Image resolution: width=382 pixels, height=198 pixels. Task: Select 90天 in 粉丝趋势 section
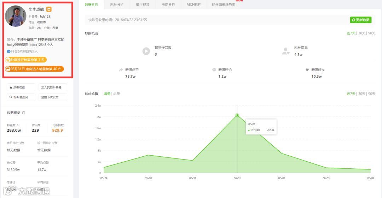click(372, 94)
